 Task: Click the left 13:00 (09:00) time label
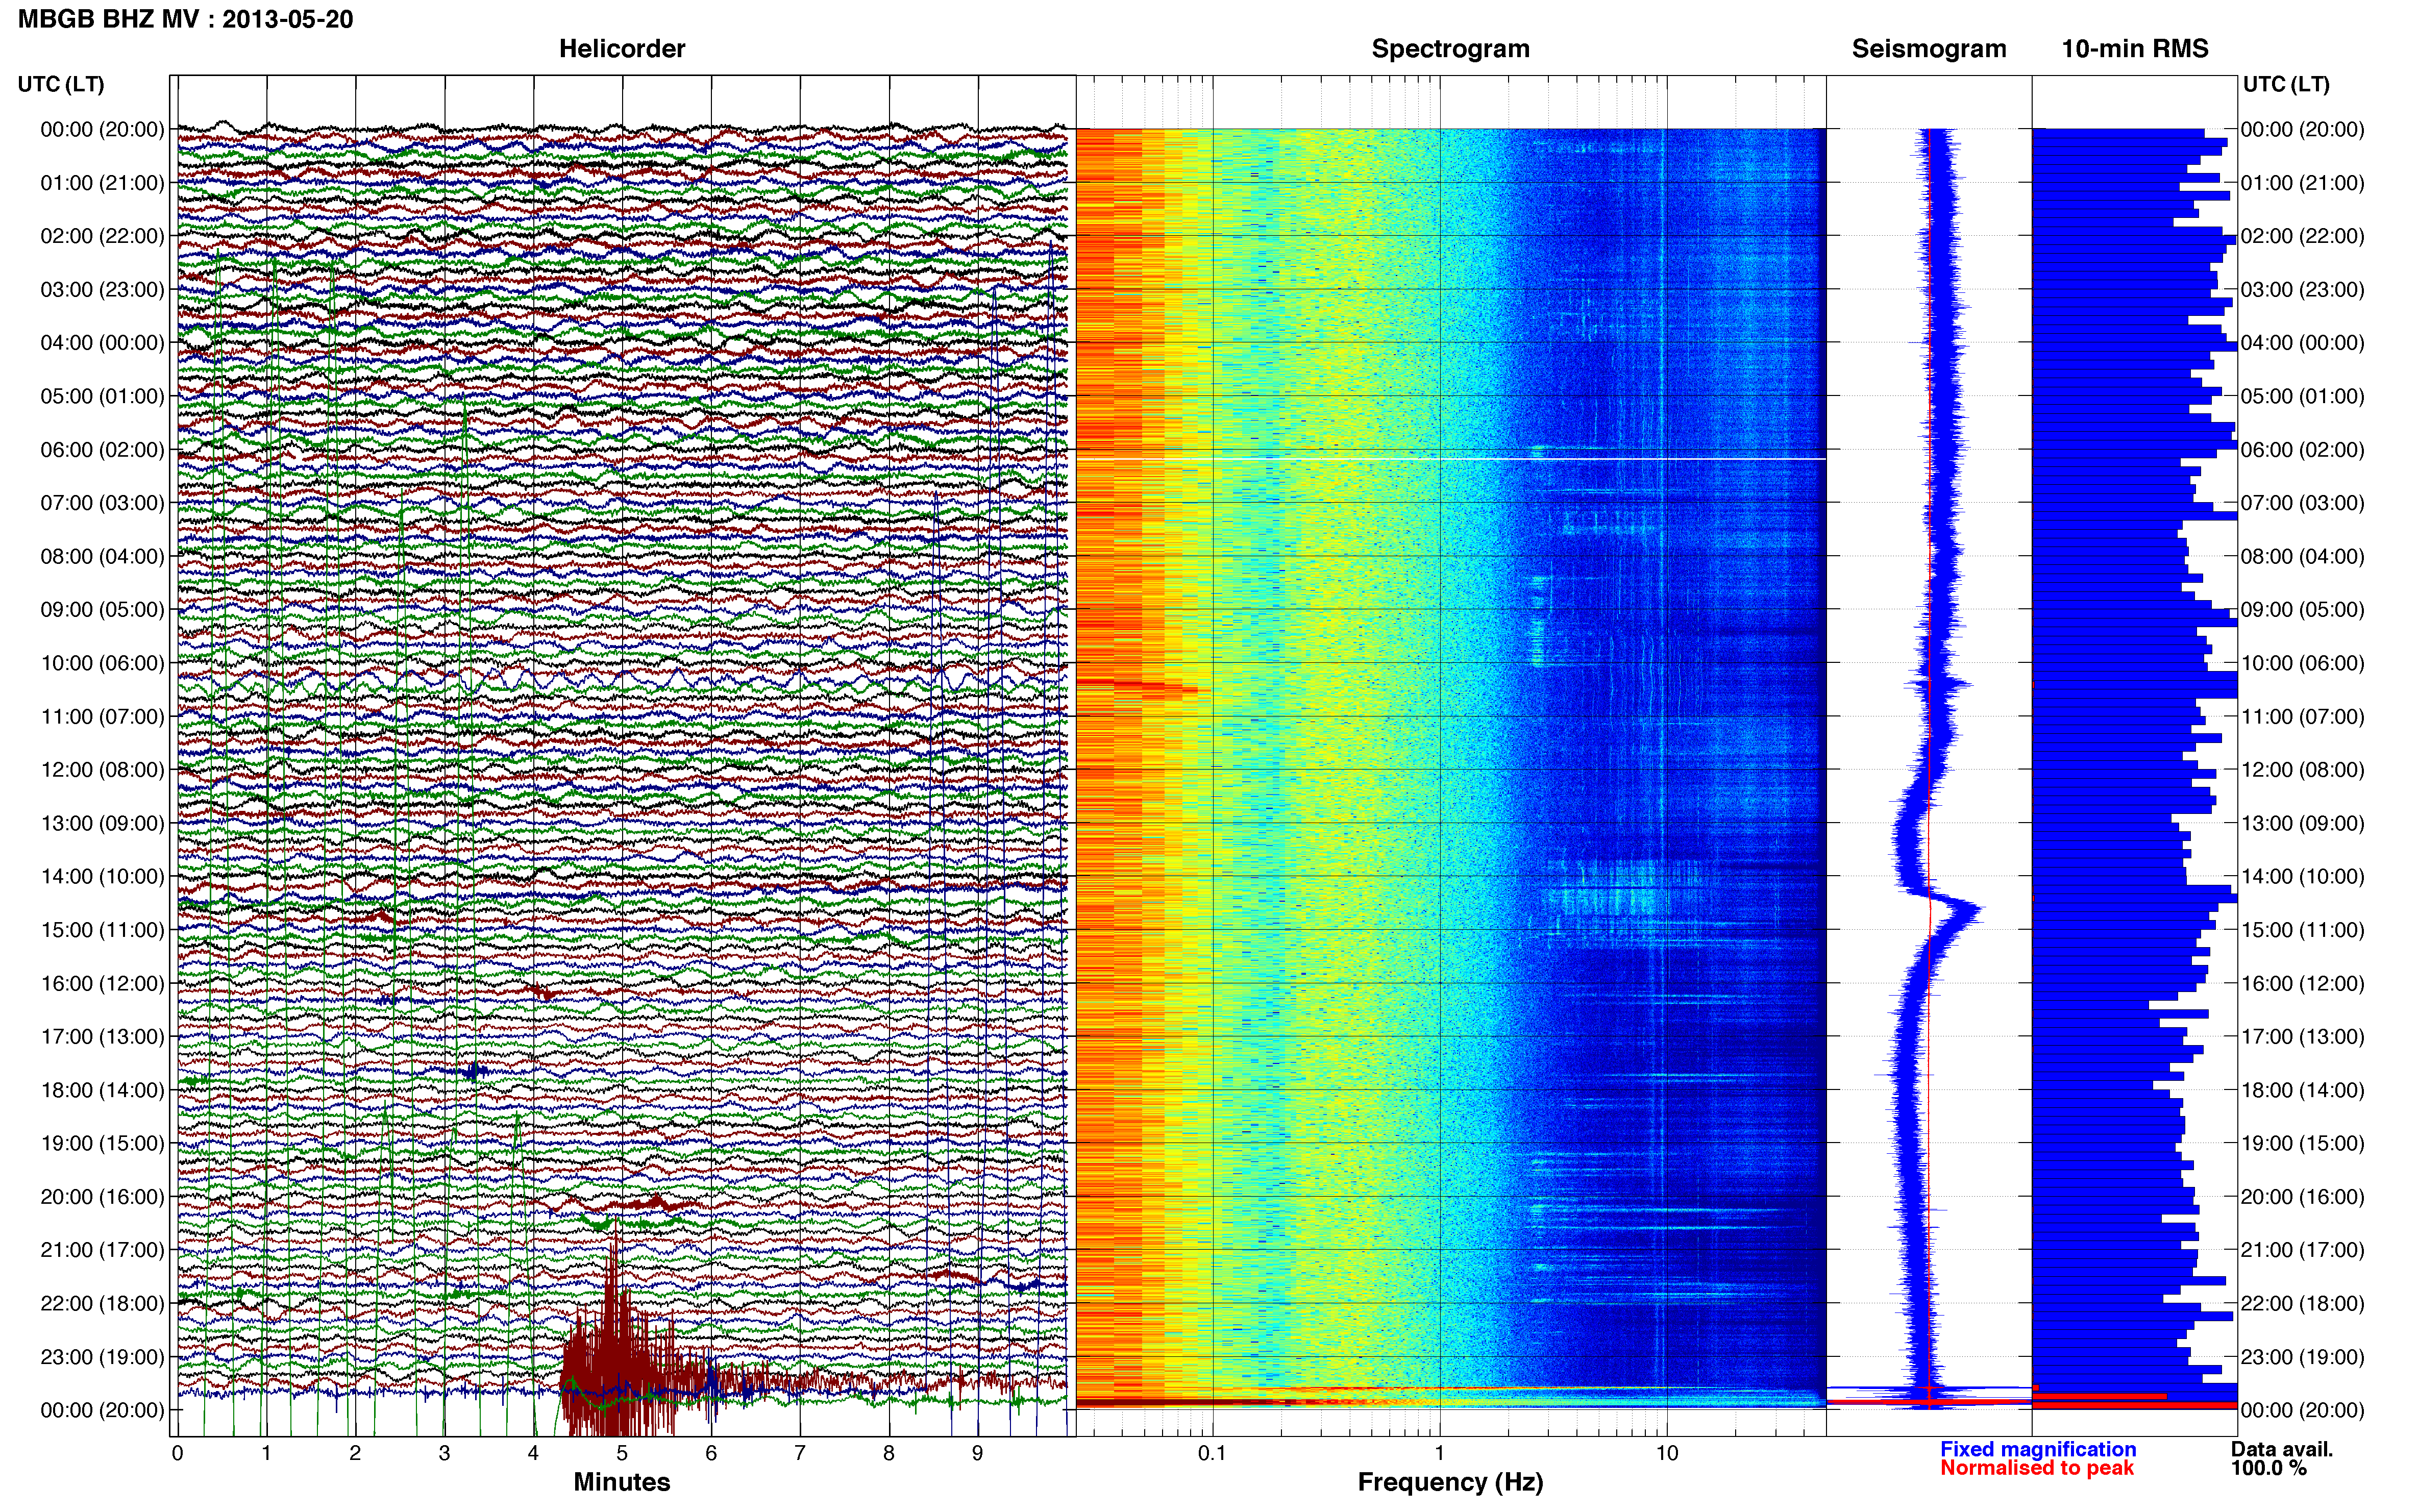(x=102, y=823)
